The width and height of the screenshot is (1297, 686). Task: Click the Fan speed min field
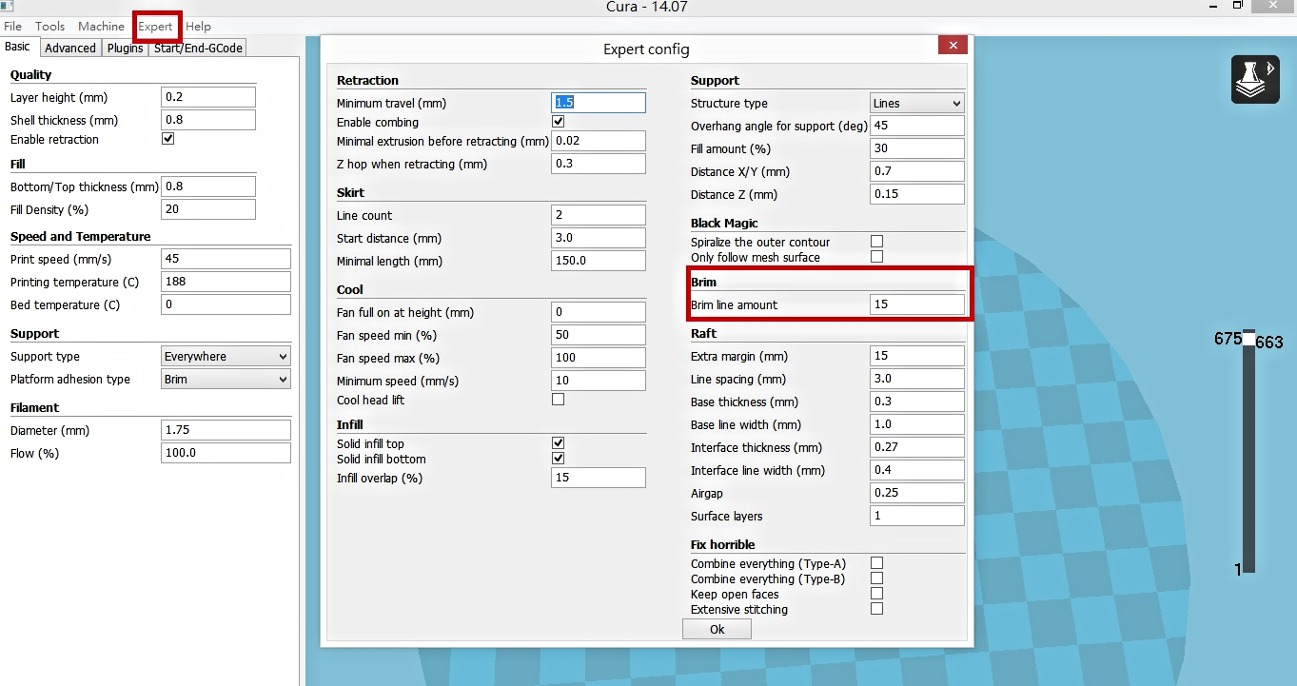coord(599,335)
